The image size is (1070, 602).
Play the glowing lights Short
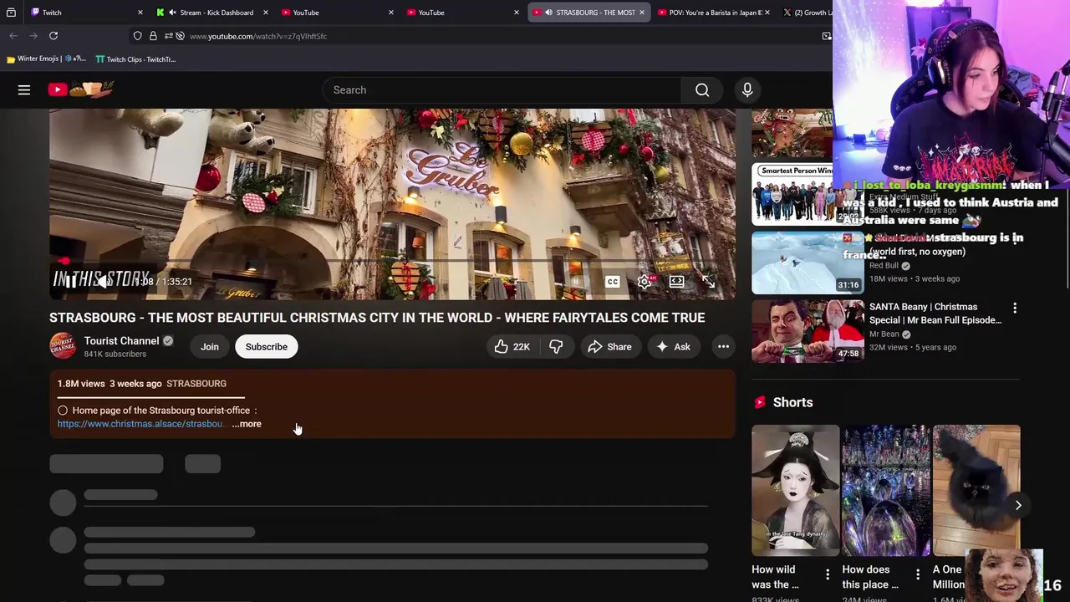pos(885,490)
